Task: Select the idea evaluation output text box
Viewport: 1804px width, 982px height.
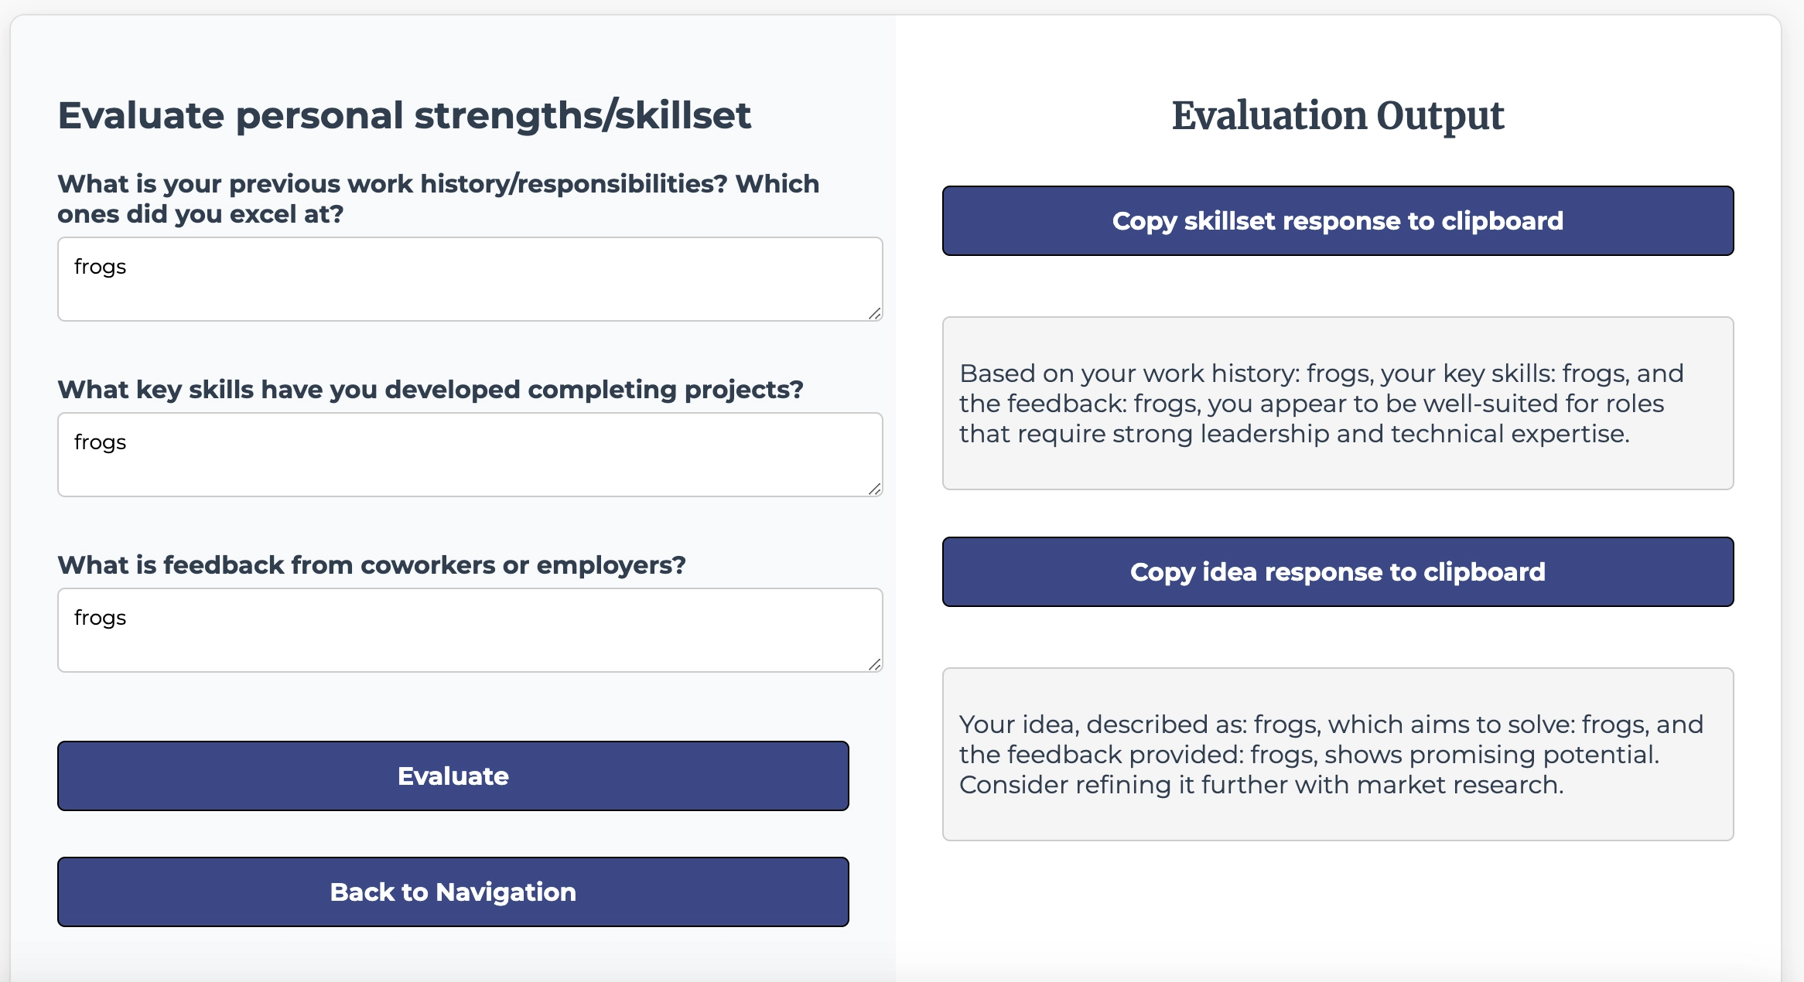Action: tap(1338, 754)
